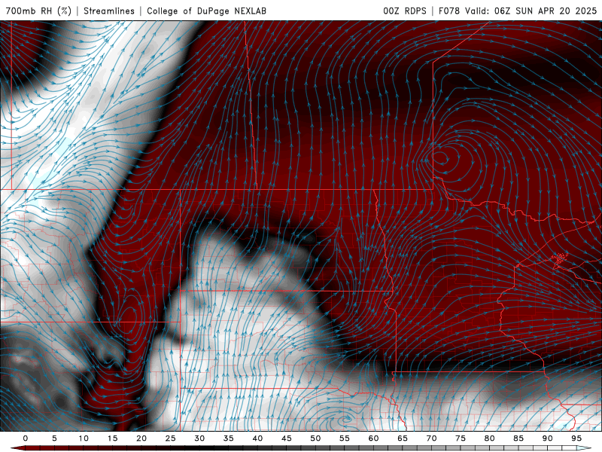The image size is (602, 452).
Task: Select the color scale label "10"
Action: (x=84, y=438)
